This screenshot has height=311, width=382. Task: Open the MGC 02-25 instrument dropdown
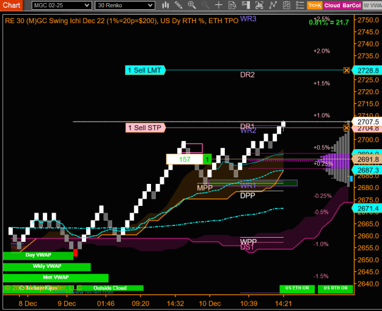click(62, 5)
